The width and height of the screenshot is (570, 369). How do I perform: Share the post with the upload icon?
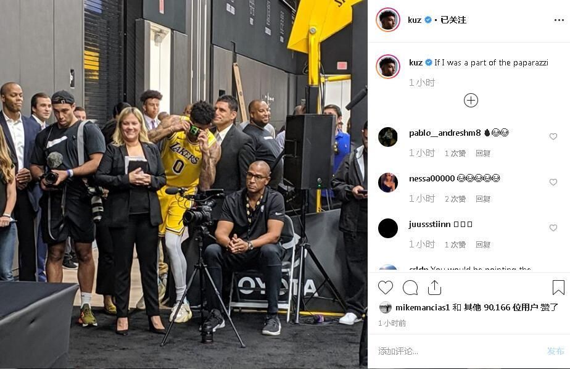(434, 288)
